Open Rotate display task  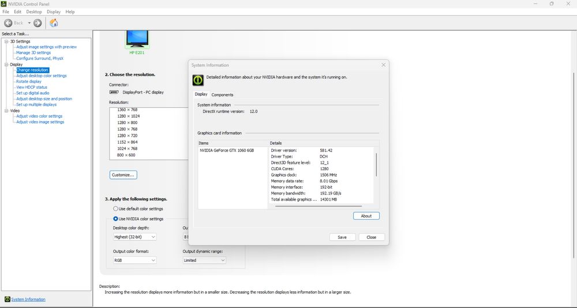pos(29,81)
